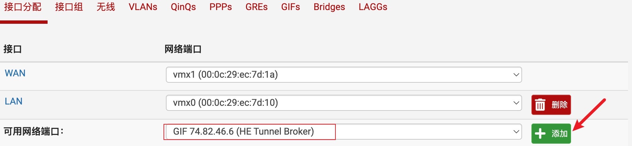
Task: Select the Bridges tab
Action: tap(329, 7)
